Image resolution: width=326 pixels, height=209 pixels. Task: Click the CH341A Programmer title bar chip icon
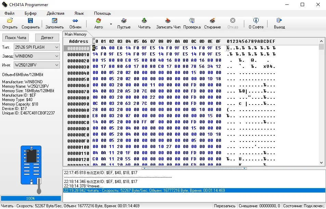pos(4,4)
